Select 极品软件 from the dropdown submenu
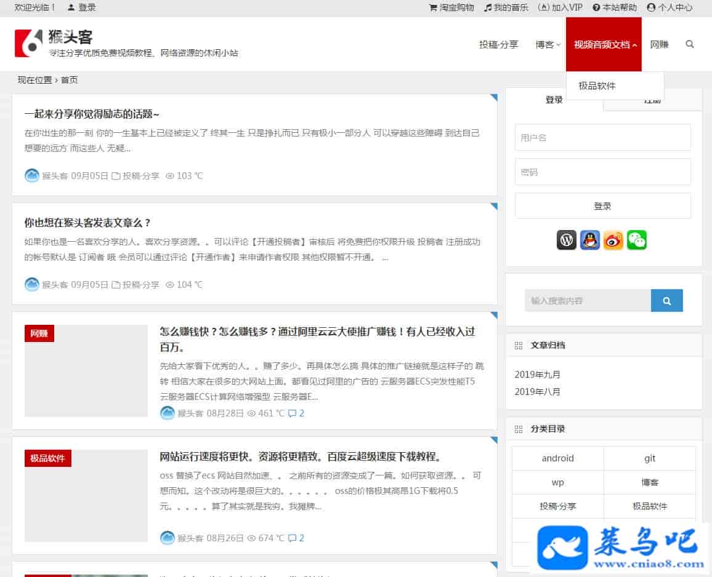The height and width of the screenshot is (577, 712). tap(597, 86)
